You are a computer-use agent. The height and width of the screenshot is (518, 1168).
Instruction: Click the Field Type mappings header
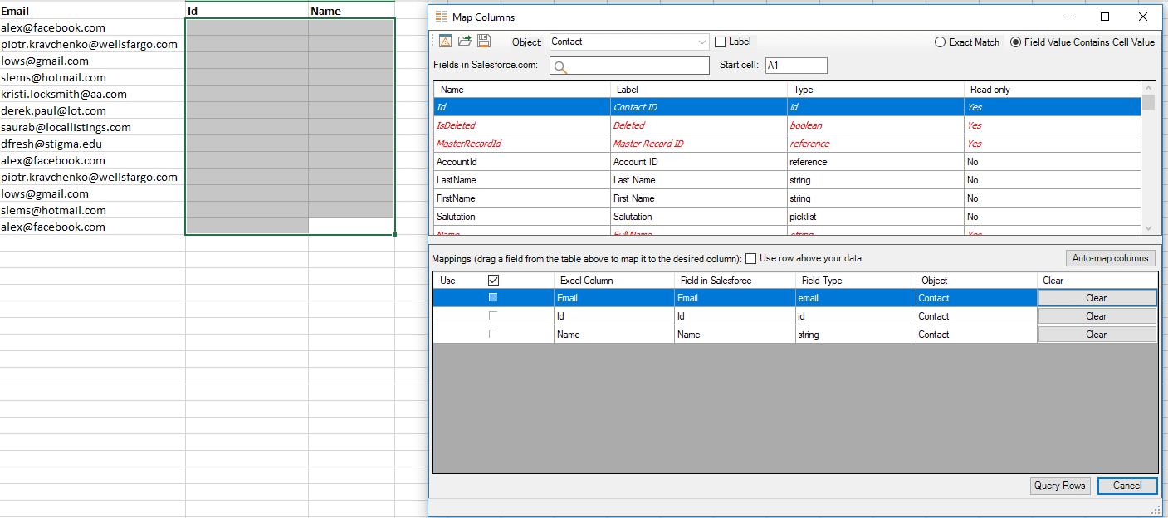[x=855, y=281]
